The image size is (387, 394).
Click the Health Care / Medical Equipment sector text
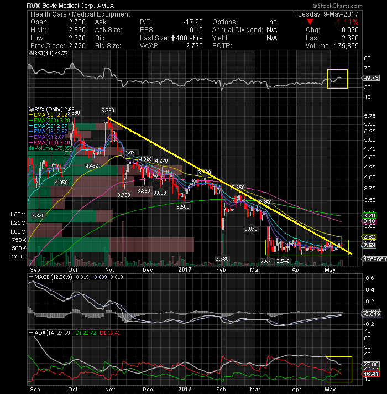click(80, 14)
